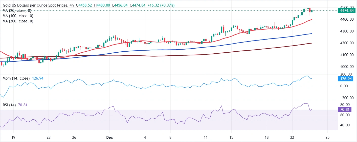This screenshot has height=142, width=357.
Task: Select the 15 date marker on time axis
Action: click(231, 138)
